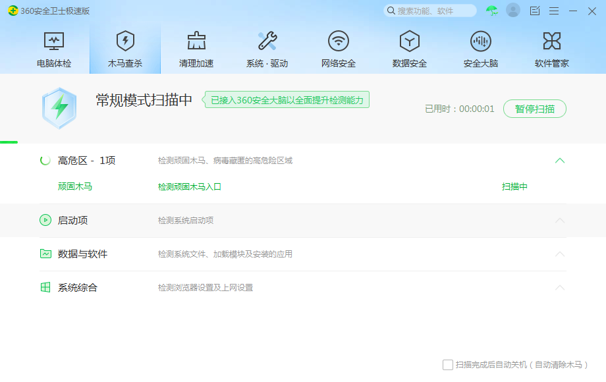Click the 暂停扫描 pause scan button
The height and width of the screenshot is (382, 606).
tap(534, 109)
